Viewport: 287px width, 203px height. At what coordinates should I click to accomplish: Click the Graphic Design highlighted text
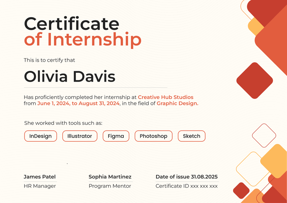point(177,103)
